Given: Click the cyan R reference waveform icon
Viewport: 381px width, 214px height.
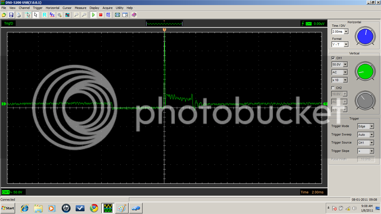Looking at the screenshot, I should pos(45,15).
